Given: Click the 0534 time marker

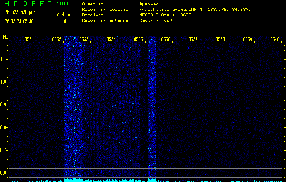Looking at the screenshot, I should pos(111,40).
